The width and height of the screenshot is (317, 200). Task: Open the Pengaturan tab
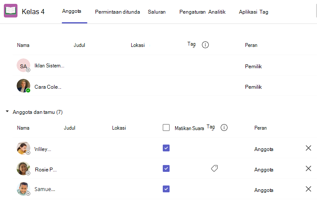[x=193, y=12]
